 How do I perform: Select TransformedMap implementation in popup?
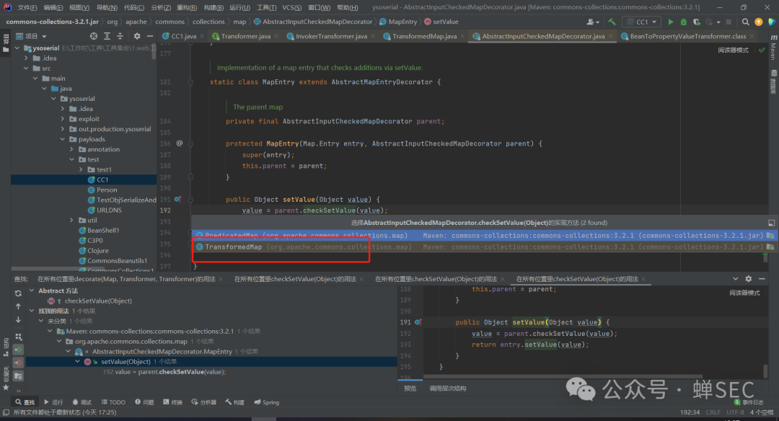pyautogui.click(x=234, y=247)
